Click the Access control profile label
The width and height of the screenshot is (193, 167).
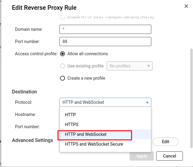(x=36, y=54)
